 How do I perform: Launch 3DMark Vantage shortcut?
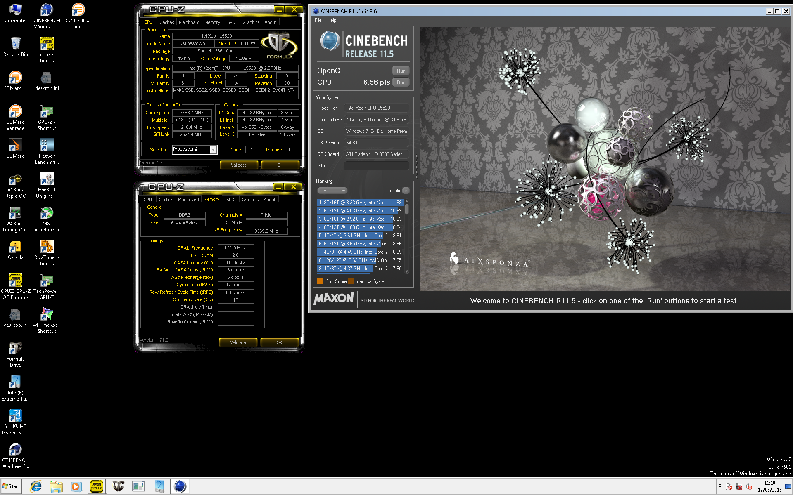[16, 118]
